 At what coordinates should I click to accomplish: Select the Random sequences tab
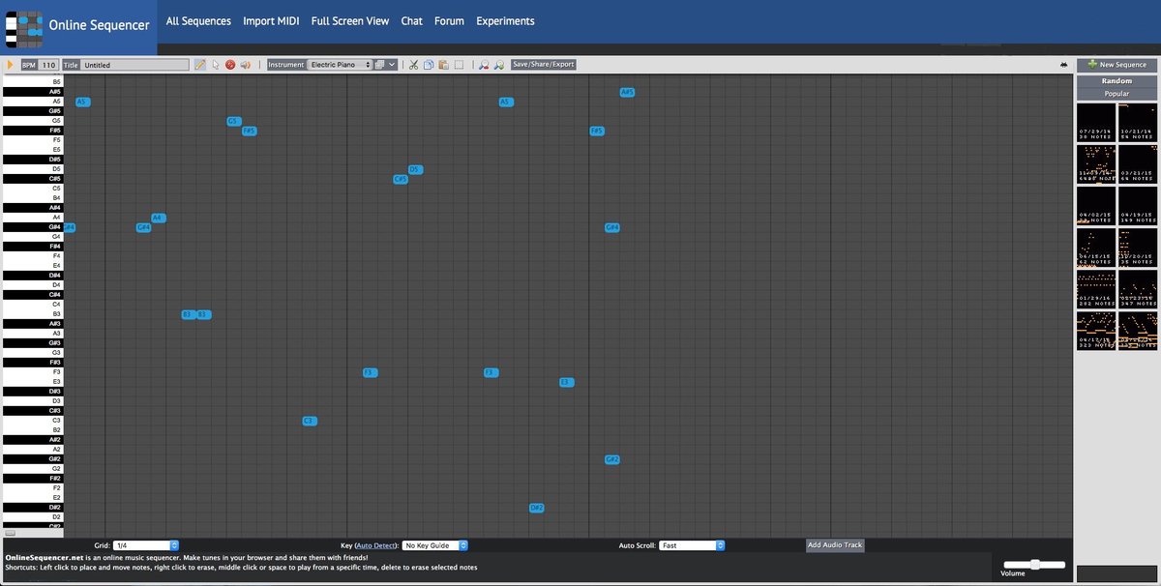click(x=1116, y=81)
